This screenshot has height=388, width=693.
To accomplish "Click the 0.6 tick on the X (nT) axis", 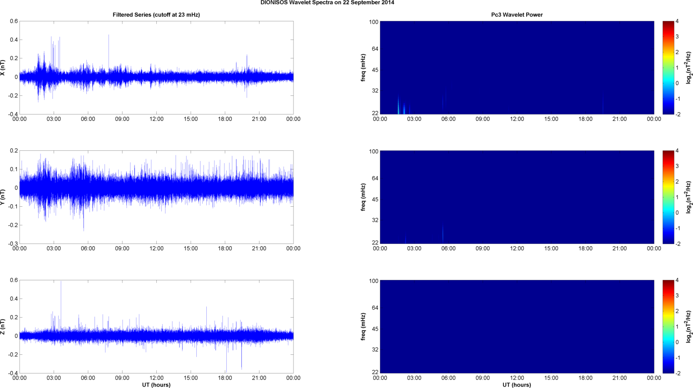I will (x=14, y=21).
